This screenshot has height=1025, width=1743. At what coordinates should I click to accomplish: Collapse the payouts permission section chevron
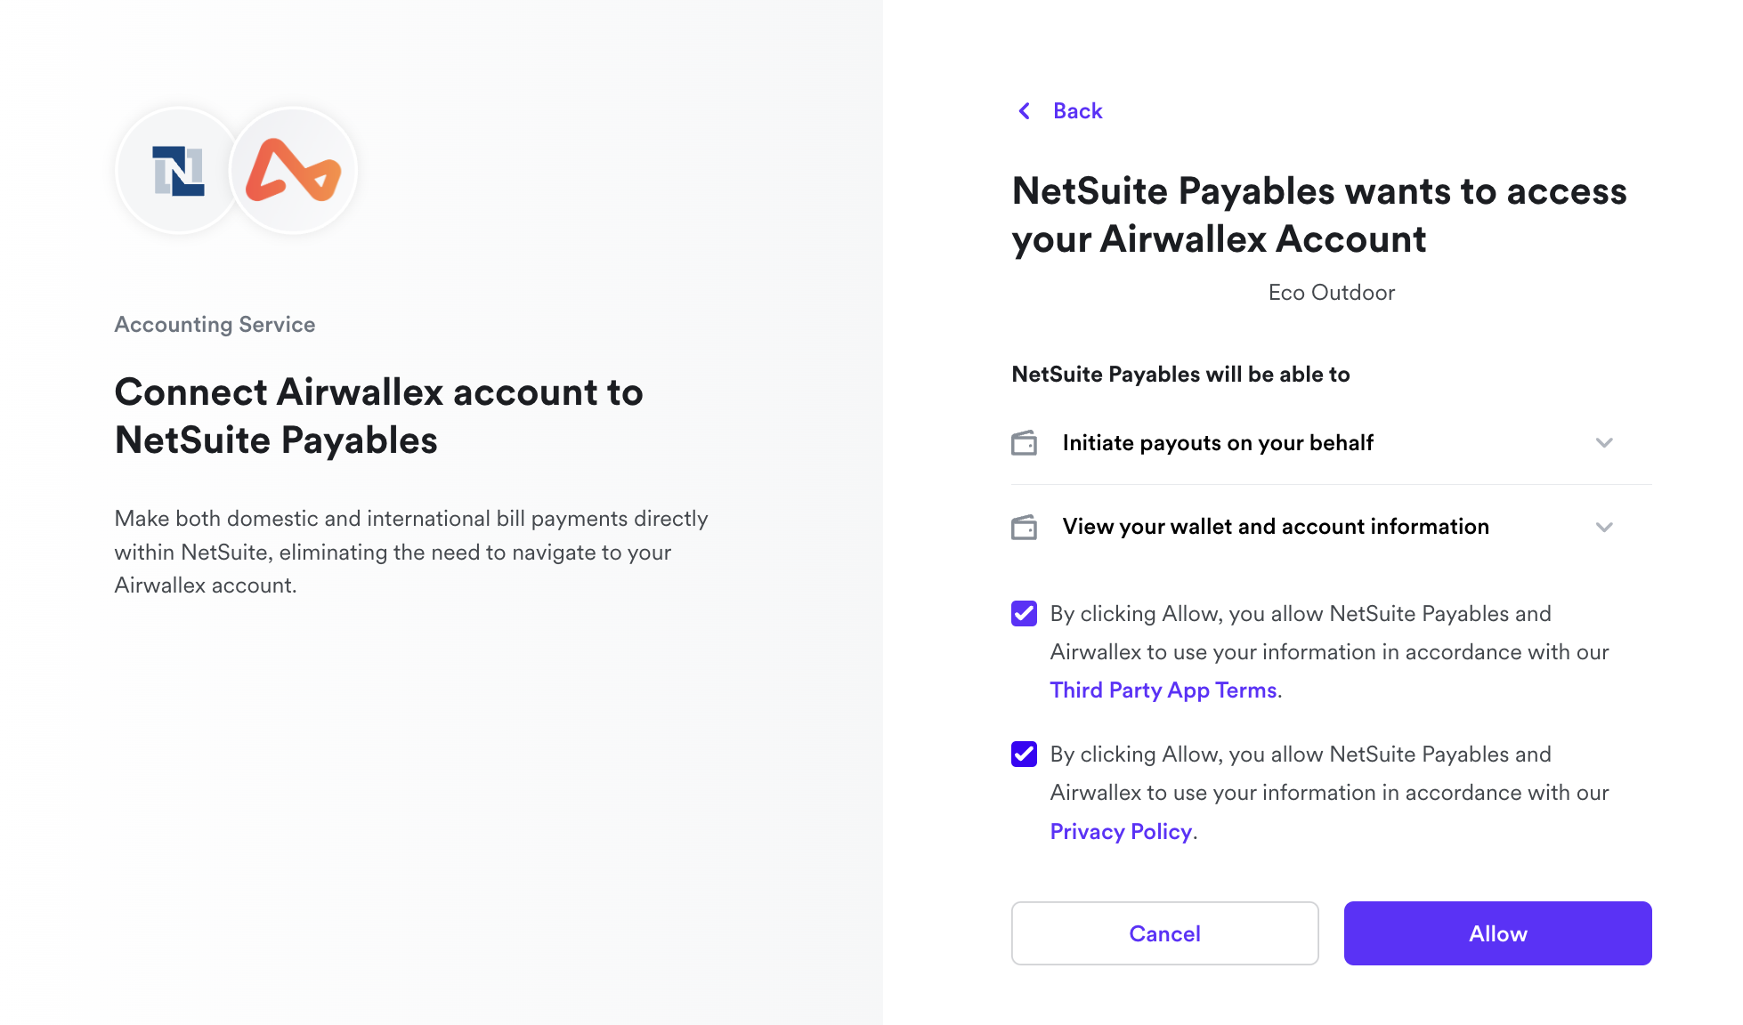click(1605, 442)
